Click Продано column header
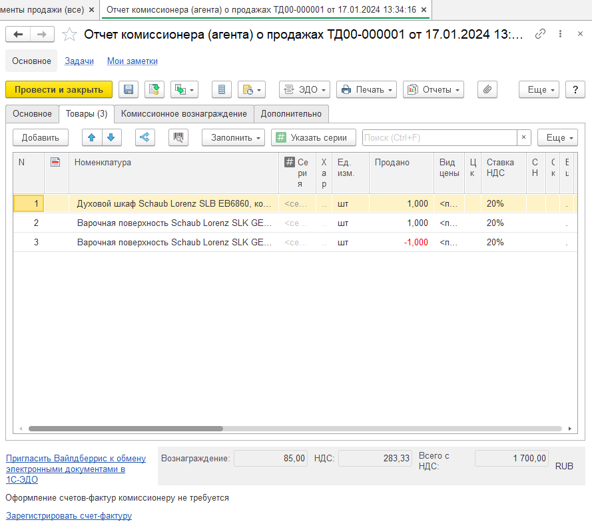Image resolution: width=592 pixels, height=526 pixels. [402, 173]
